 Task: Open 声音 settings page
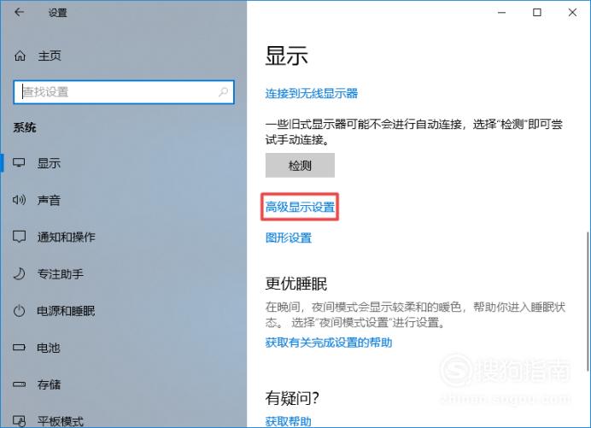coord(49,200)
